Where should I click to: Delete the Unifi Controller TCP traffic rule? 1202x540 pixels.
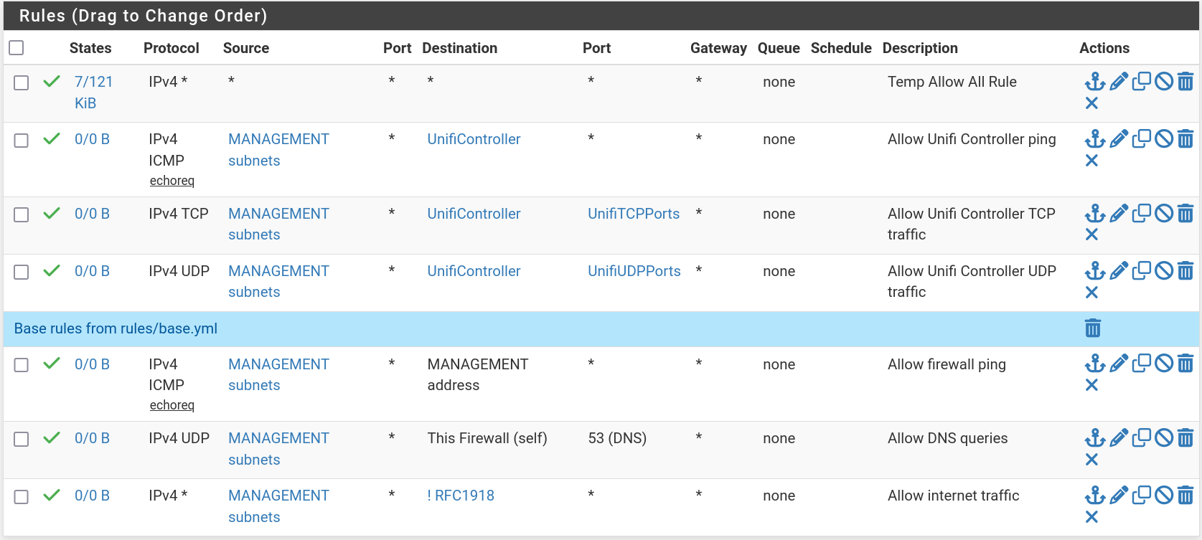(x=1185, y=214)
